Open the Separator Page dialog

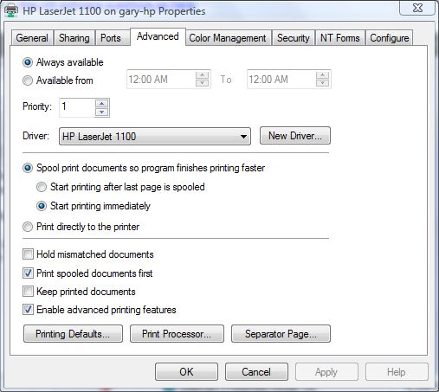(281, 334)
